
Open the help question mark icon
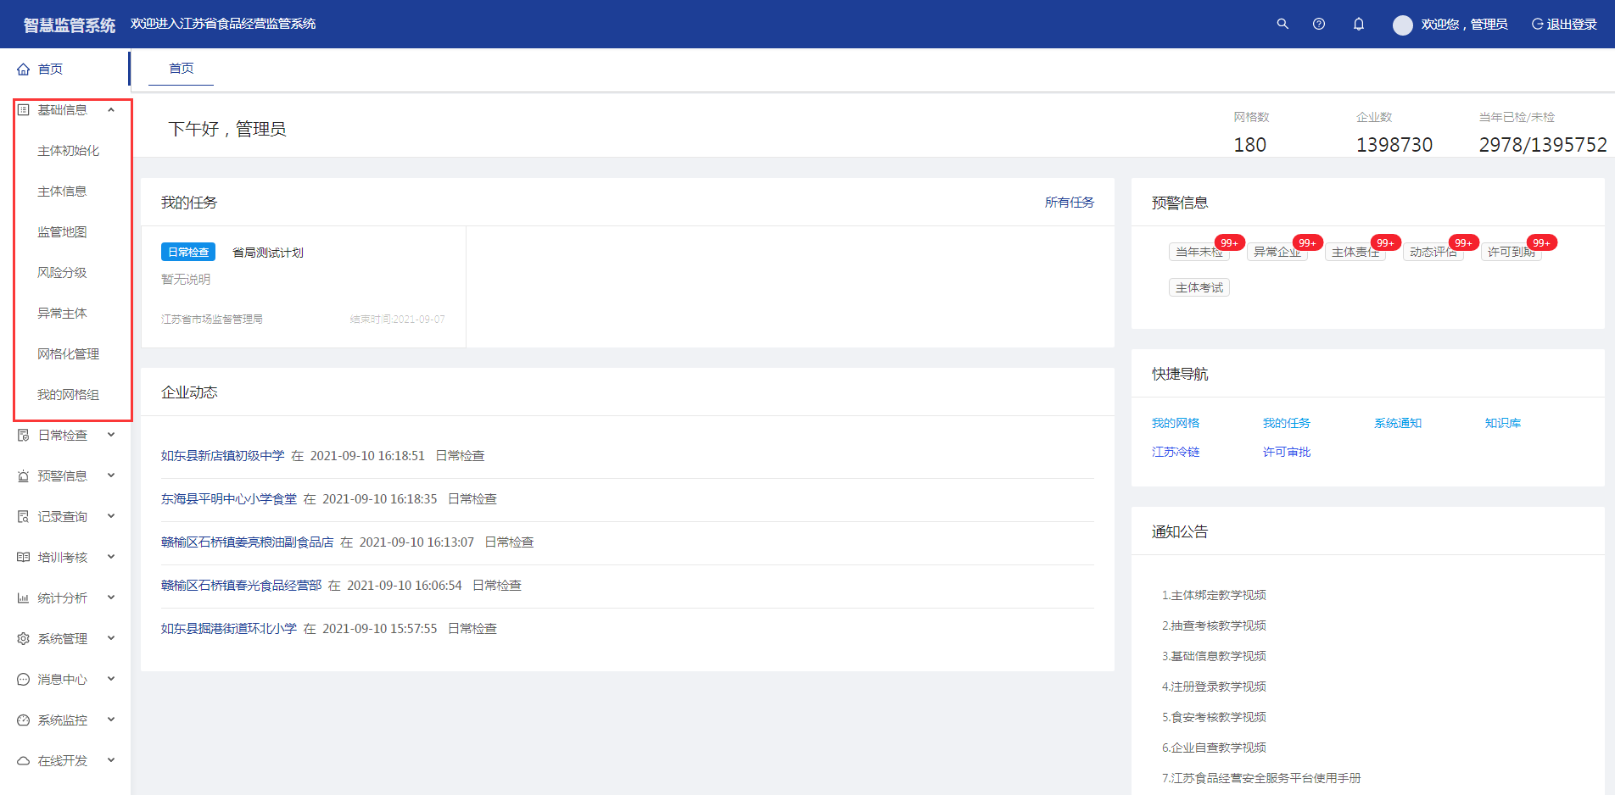(x=1319, y=24)
